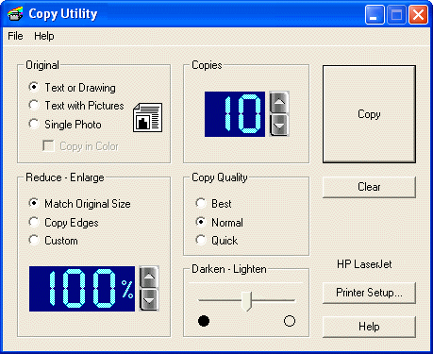Viewport: 433px width, 354px height.
Task: Open the Help menu in menu bar
Action: [44, 36]
